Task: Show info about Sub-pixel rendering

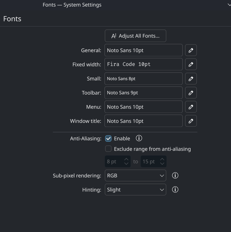Action: (x=175, y=176)
